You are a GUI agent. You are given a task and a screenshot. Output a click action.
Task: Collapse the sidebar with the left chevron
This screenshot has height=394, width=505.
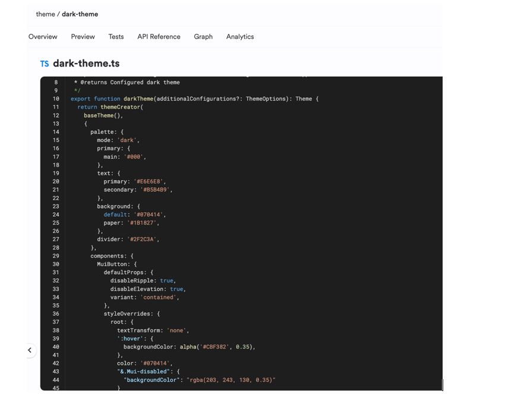30,351
